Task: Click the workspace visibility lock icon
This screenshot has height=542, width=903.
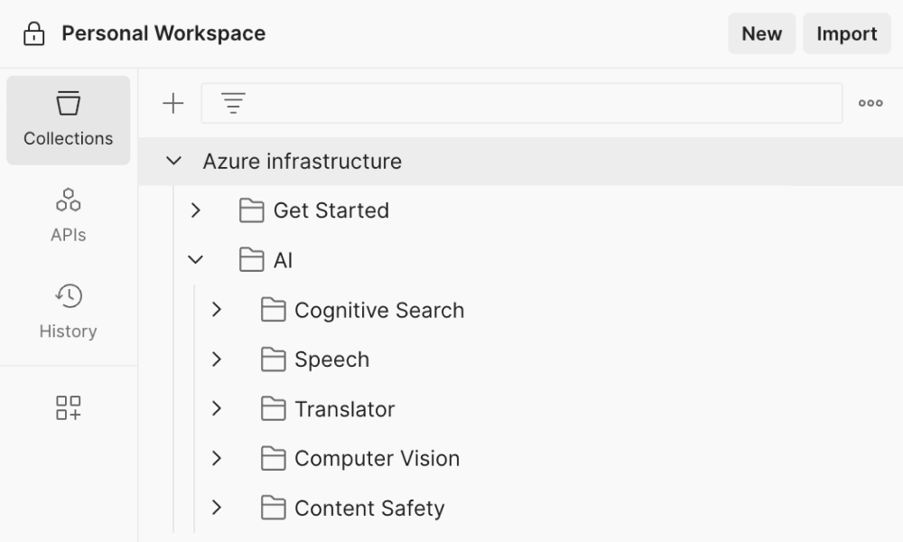Action: click(33, 33)
